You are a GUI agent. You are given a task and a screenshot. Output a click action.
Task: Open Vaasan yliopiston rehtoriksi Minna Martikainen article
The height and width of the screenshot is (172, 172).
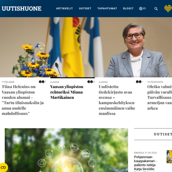[67, 92]
